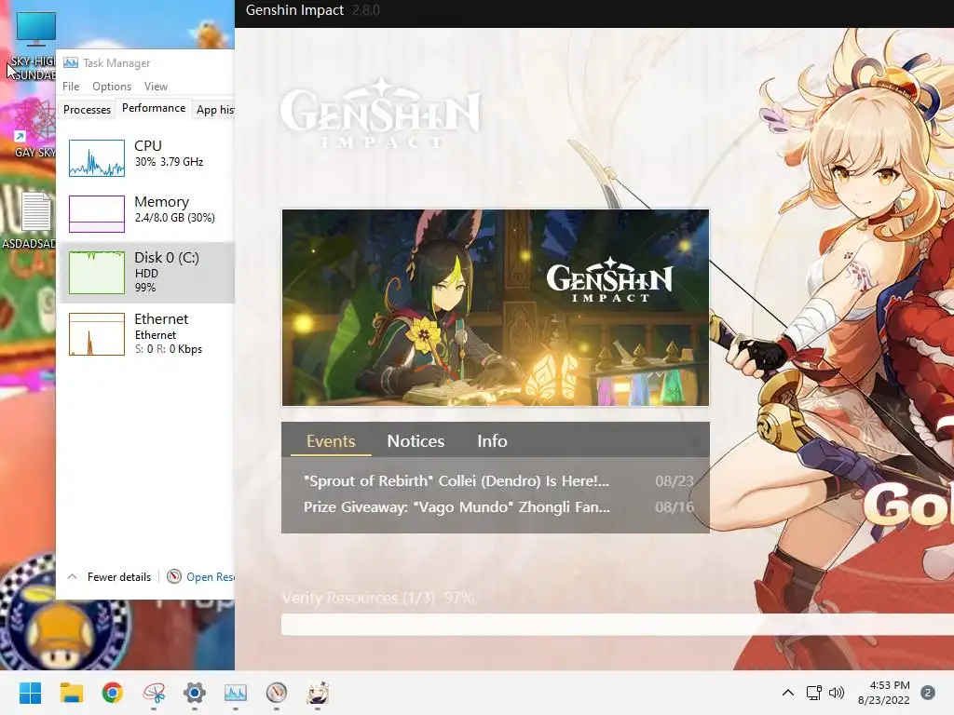The height and width of the screenshot is (715, 954).
Task: Click the Genshin Impact logo in the launcher
Action: pos(380,114)
